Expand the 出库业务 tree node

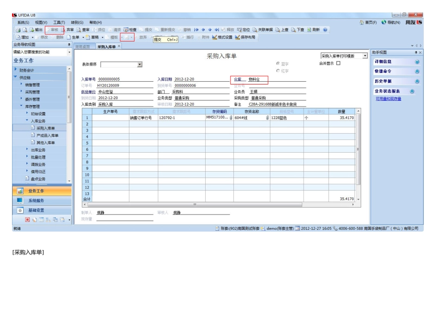point(27,149)
